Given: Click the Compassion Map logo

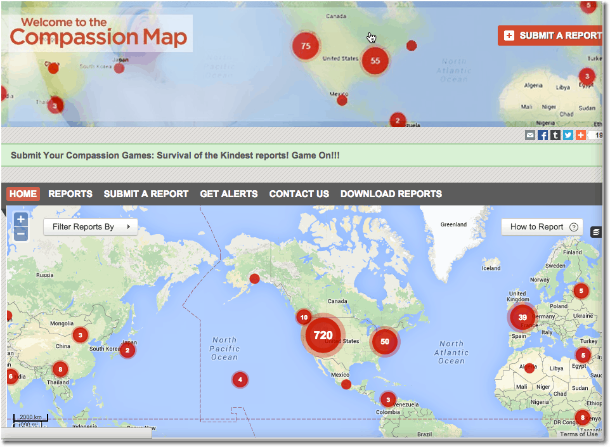Looking at the screenshot, I should [99, 34].
